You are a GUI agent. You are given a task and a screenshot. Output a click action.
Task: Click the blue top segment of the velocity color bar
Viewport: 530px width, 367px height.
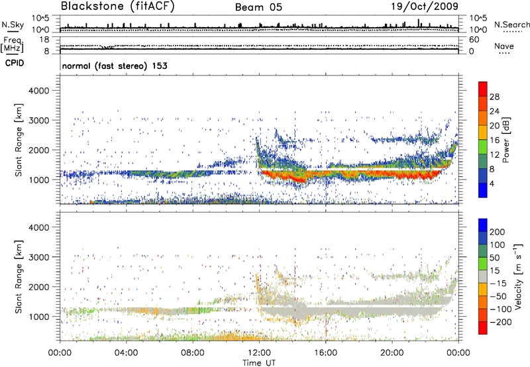483,225
